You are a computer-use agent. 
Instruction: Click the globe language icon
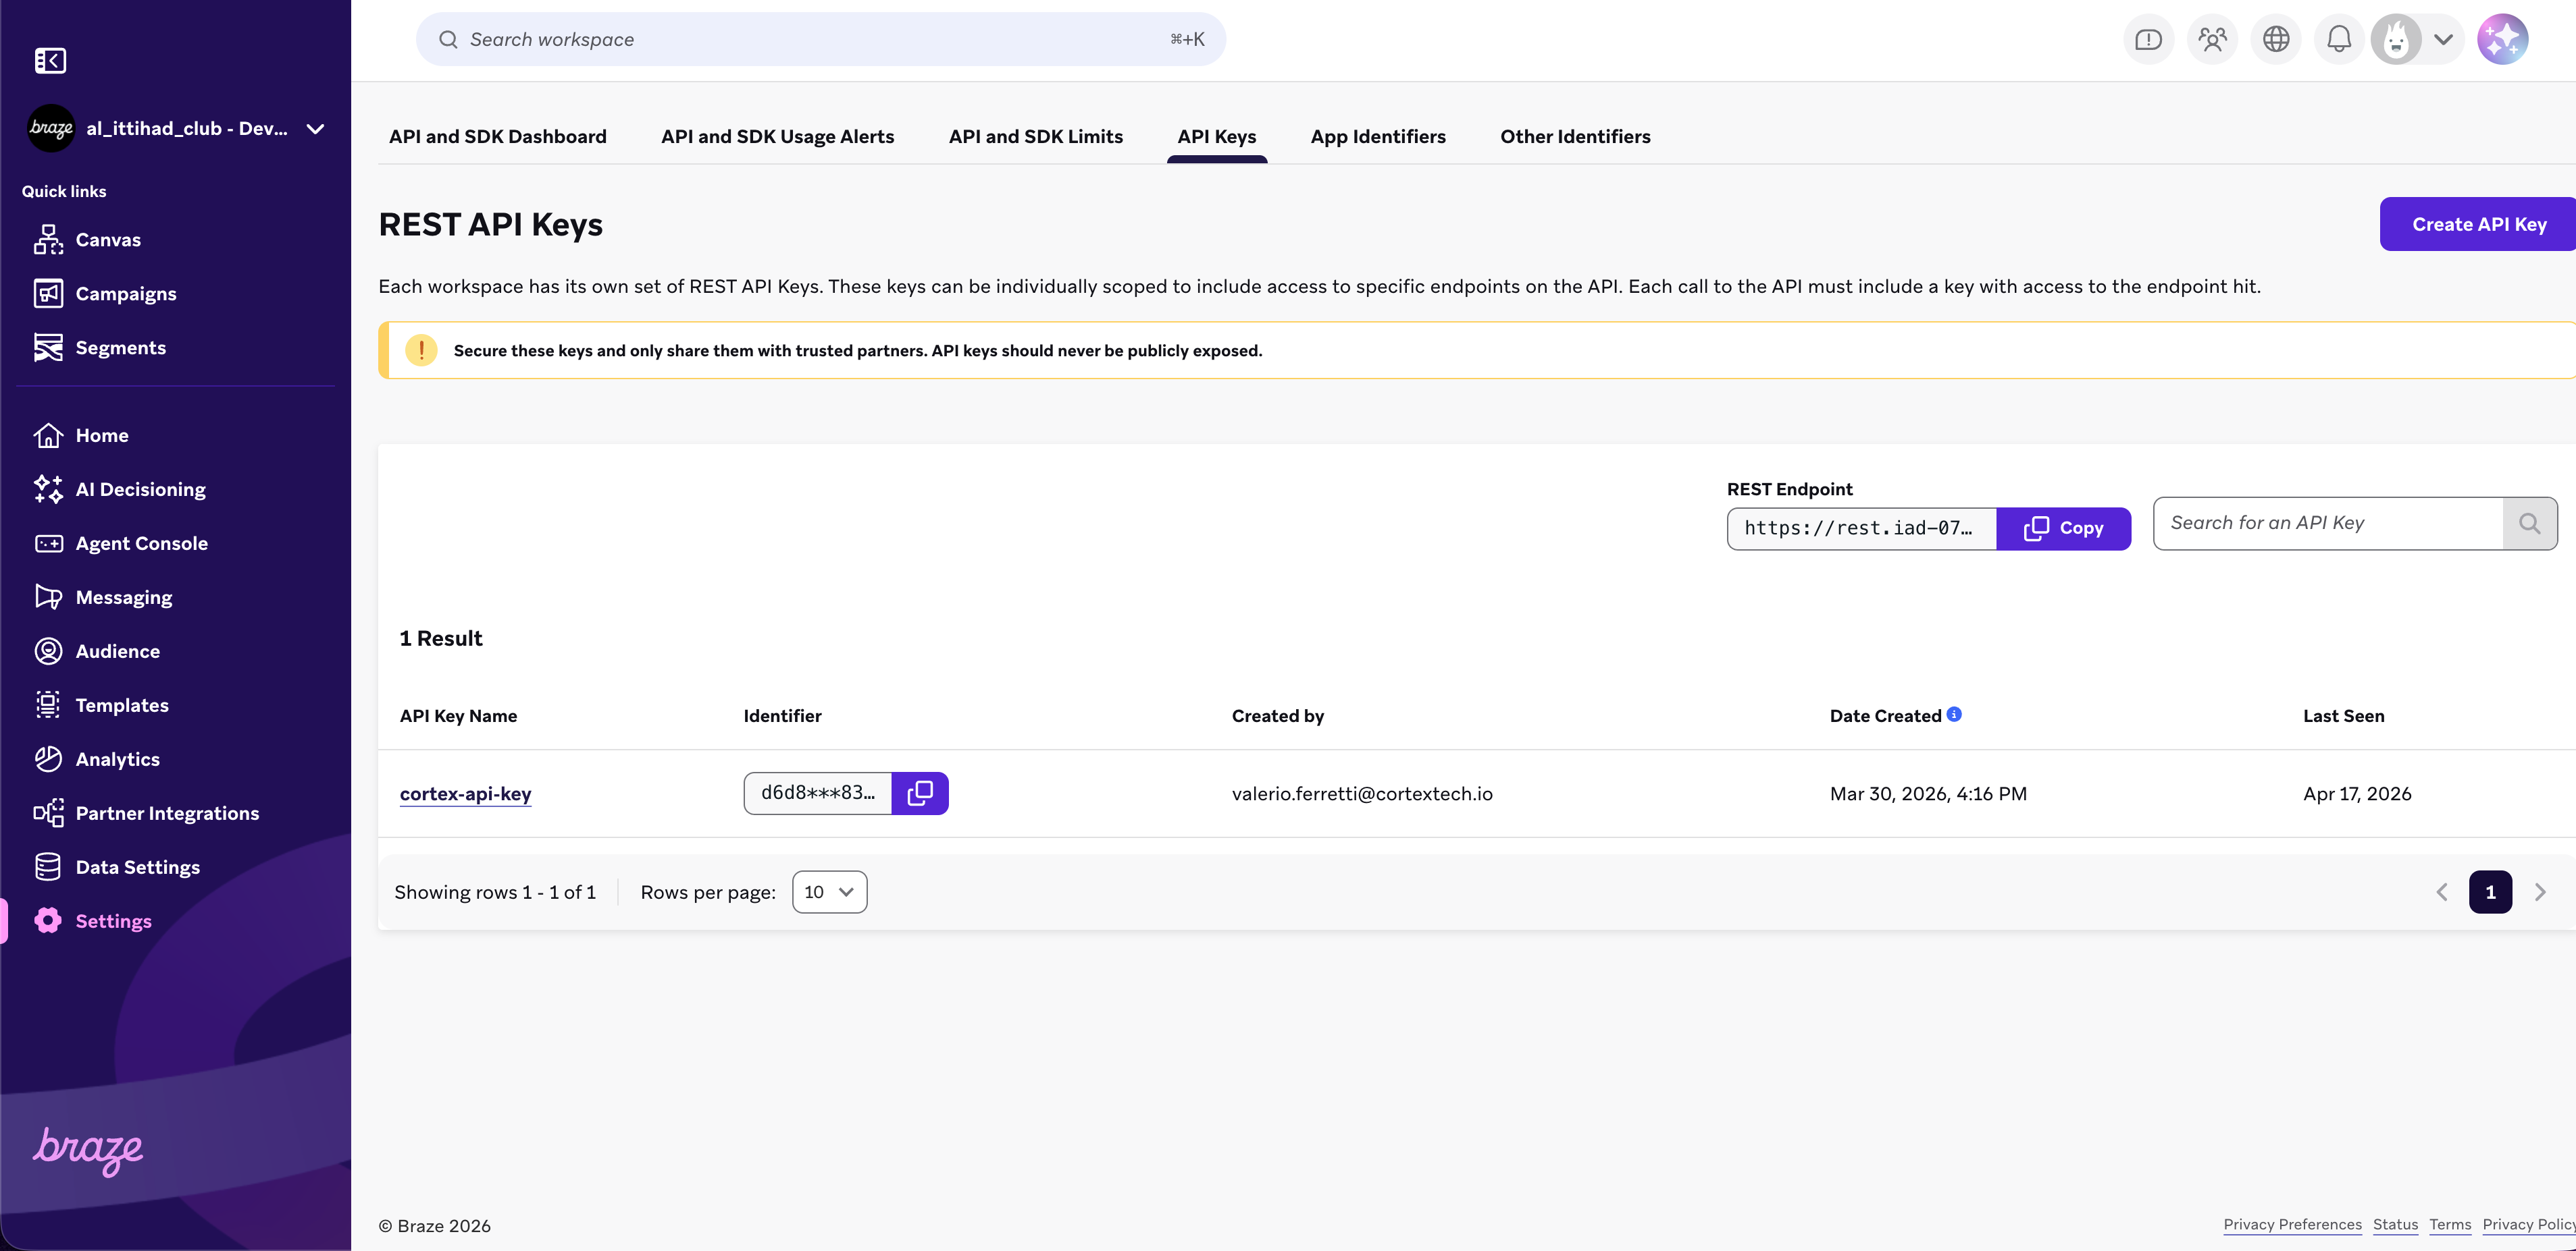2276,40
